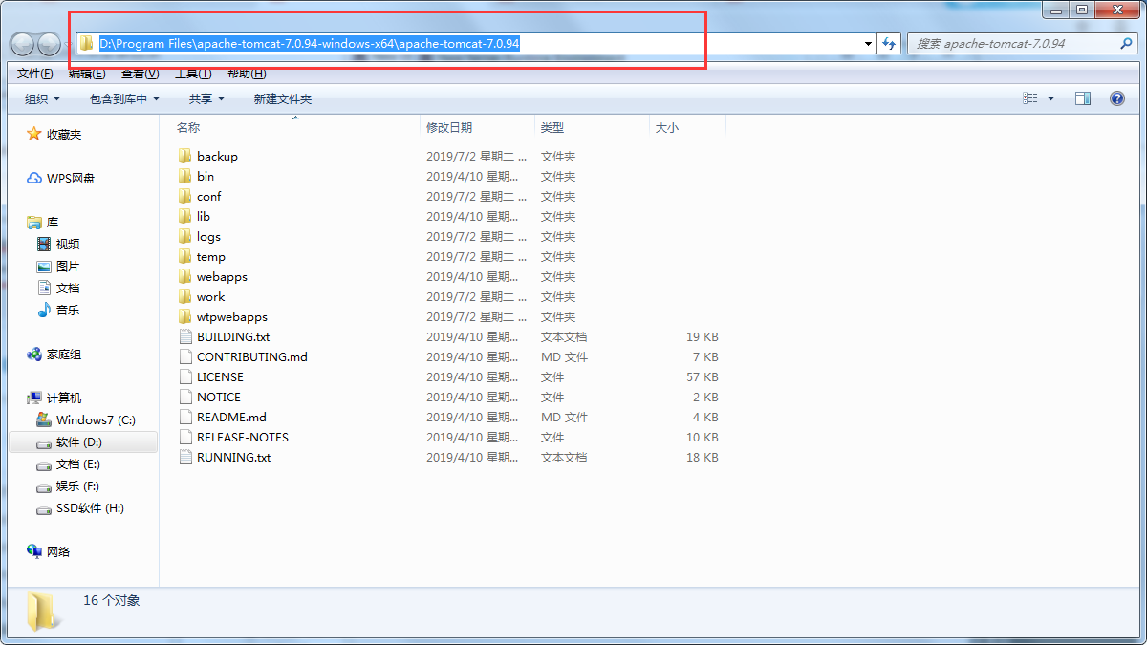Screen dimensions: 1147x645
Task: Select the wtpwebapps folder icon
Action: (x=185, y=316)
